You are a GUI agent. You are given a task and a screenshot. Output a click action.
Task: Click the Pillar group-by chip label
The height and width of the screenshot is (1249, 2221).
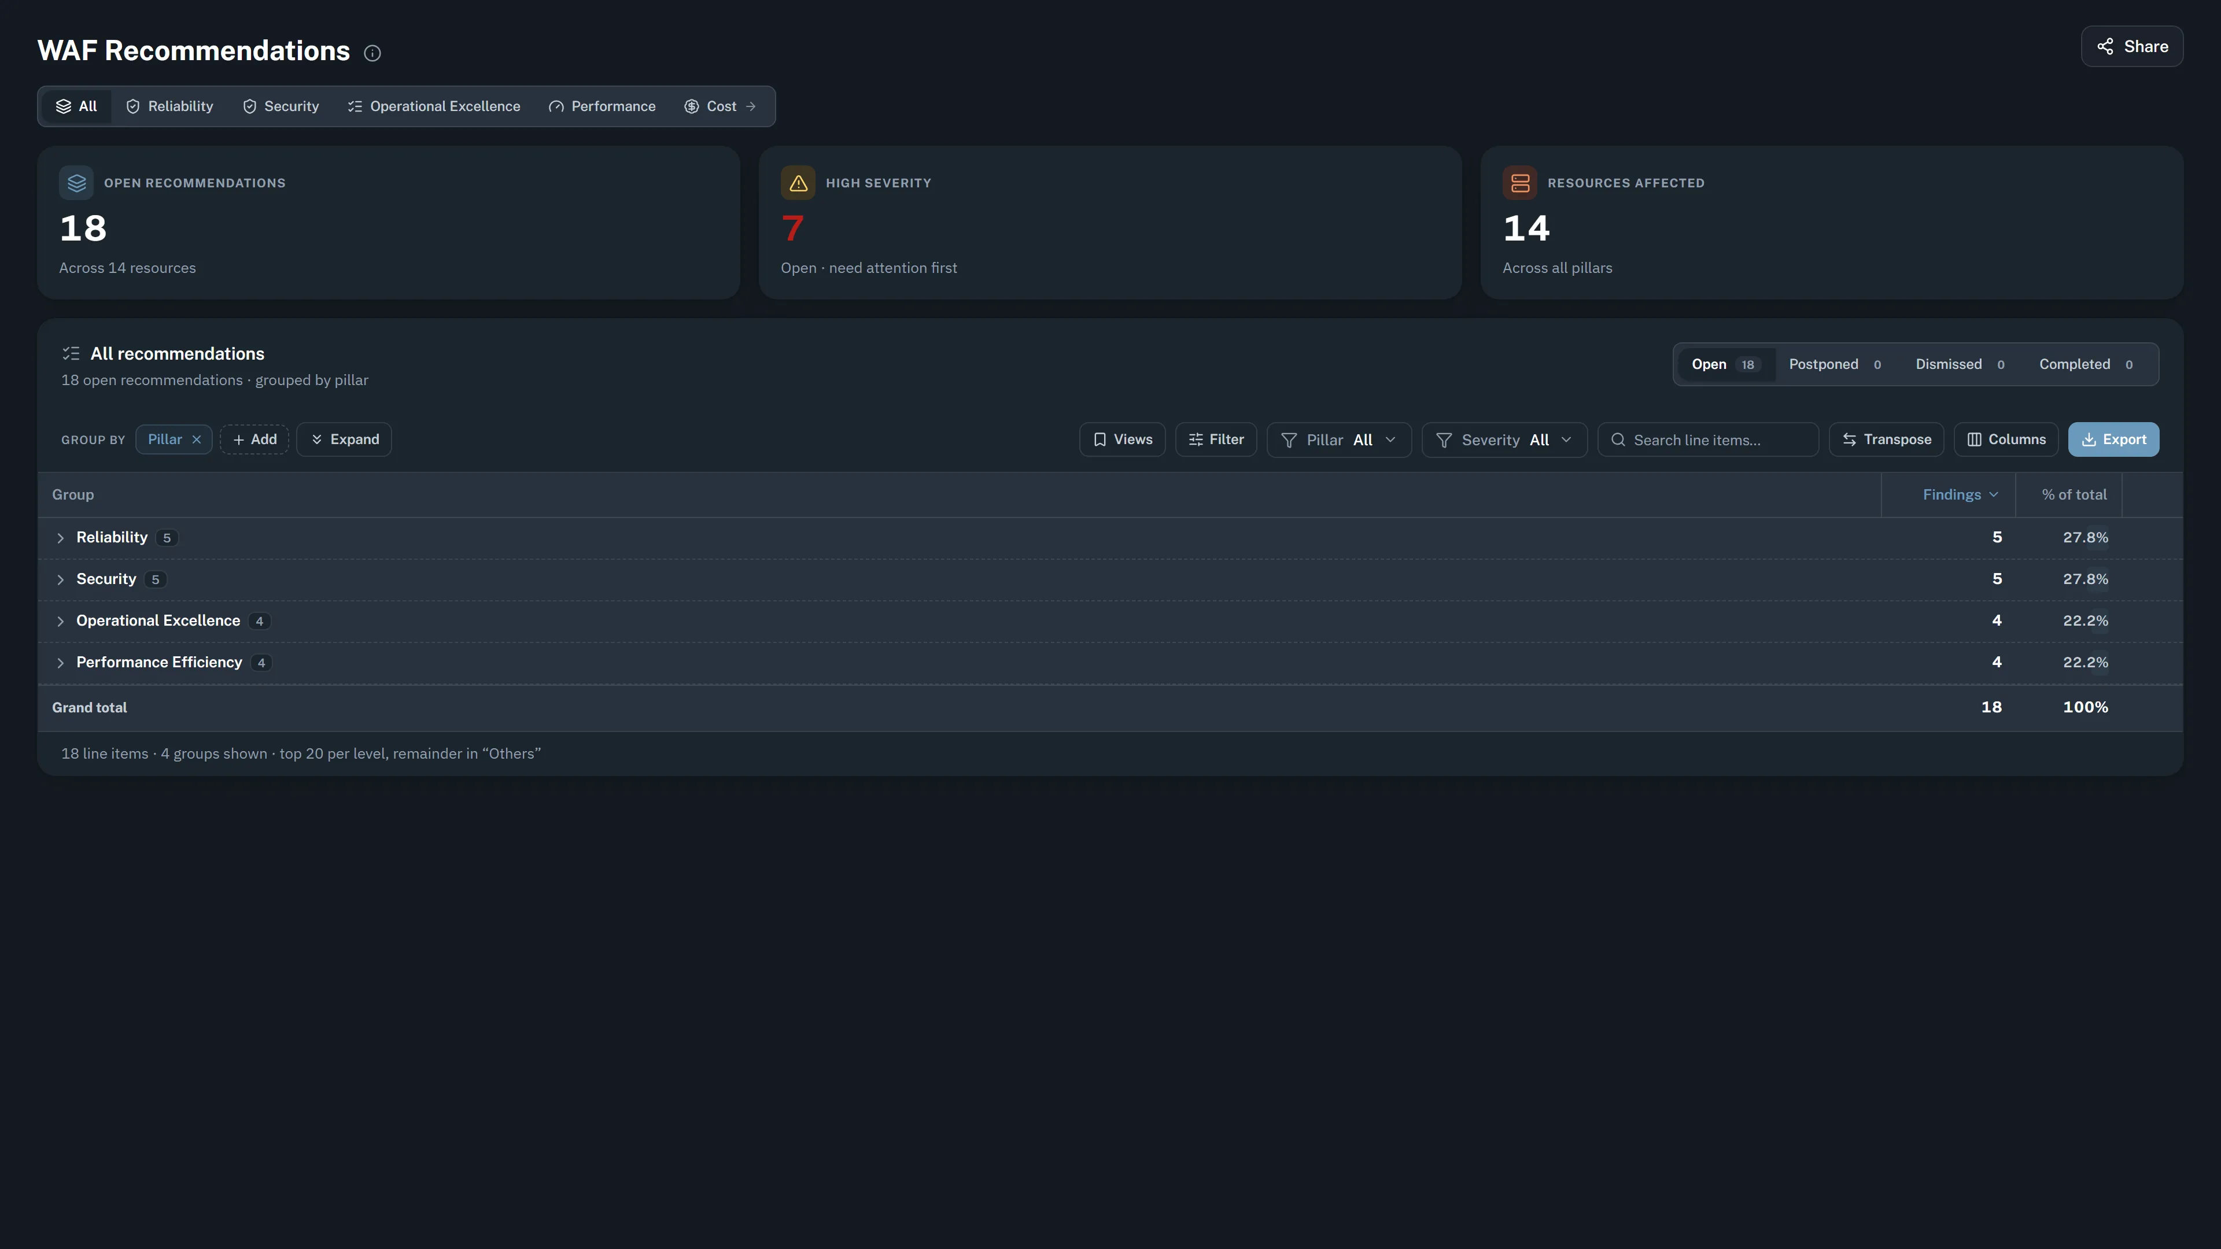tap(165, 439)
